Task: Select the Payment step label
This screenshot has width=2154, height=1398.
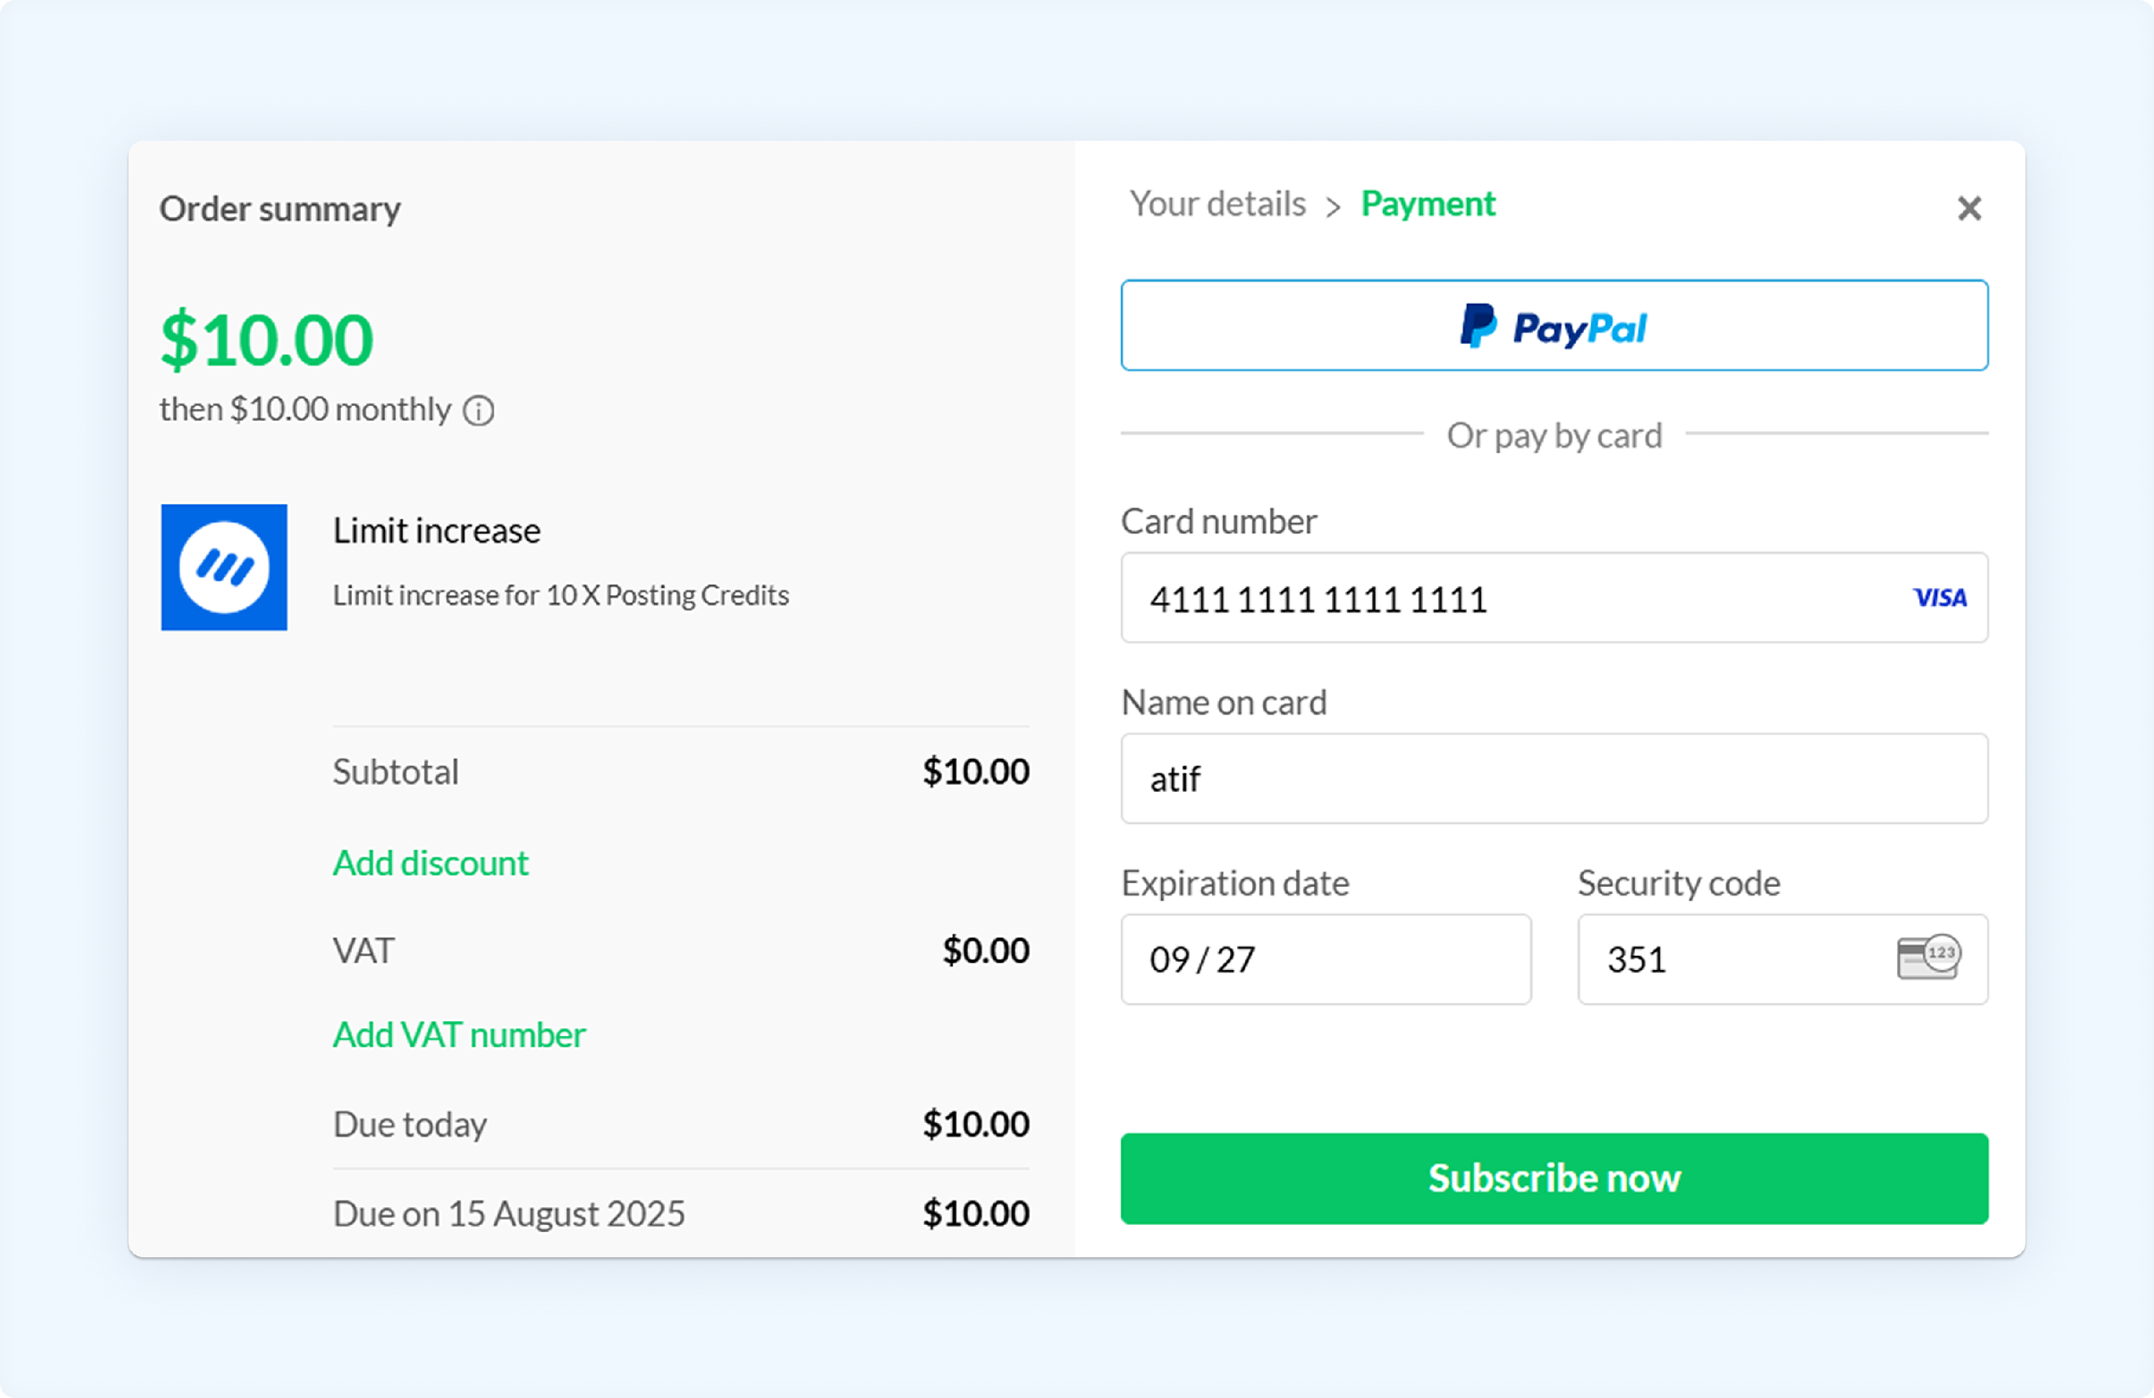Action: tap(1428, 204)
